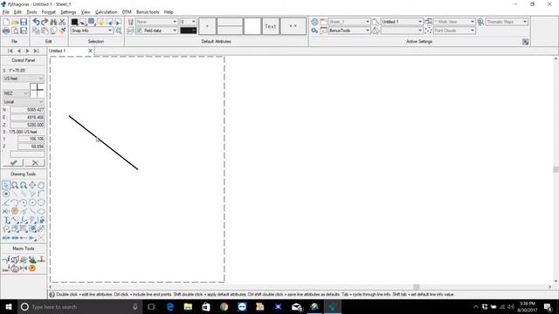
Task: Toggle the Field data checkbox
Action: click(x=140, y=31)
